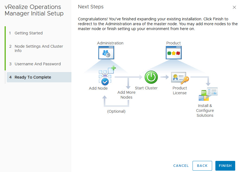The height and width of the screenshot is (172, 239).
Task: Click the Start Cluster label
Action: (x=146, y=88)
